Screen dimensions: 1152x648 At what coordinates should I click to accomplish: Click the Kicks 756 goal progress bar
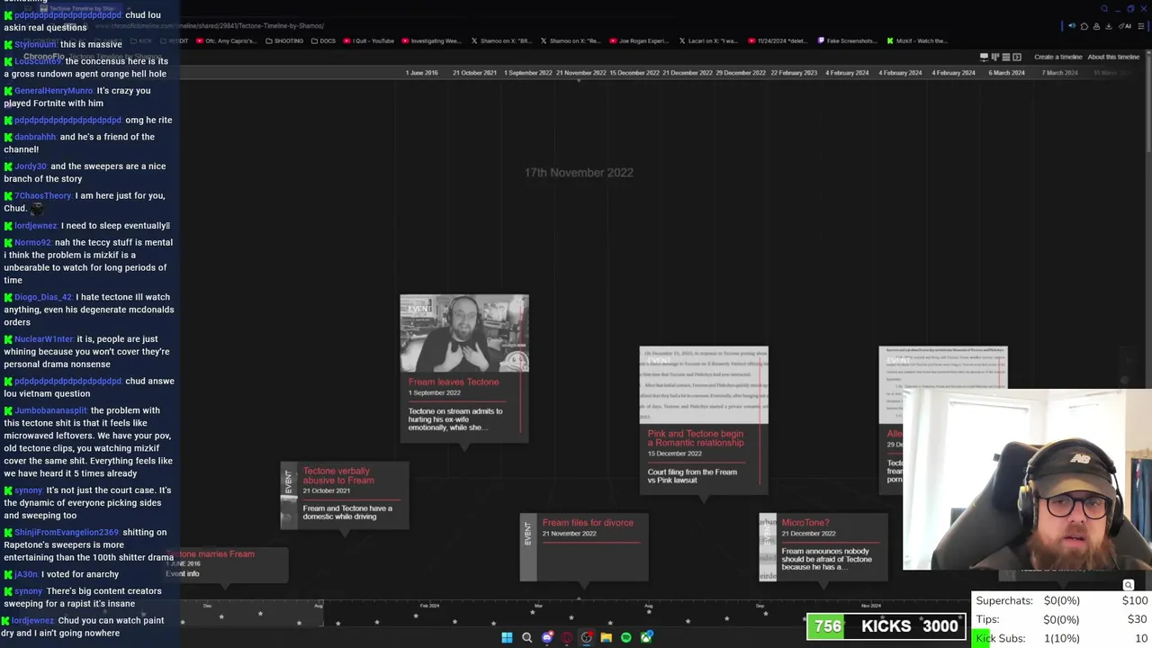click(886, 626)
